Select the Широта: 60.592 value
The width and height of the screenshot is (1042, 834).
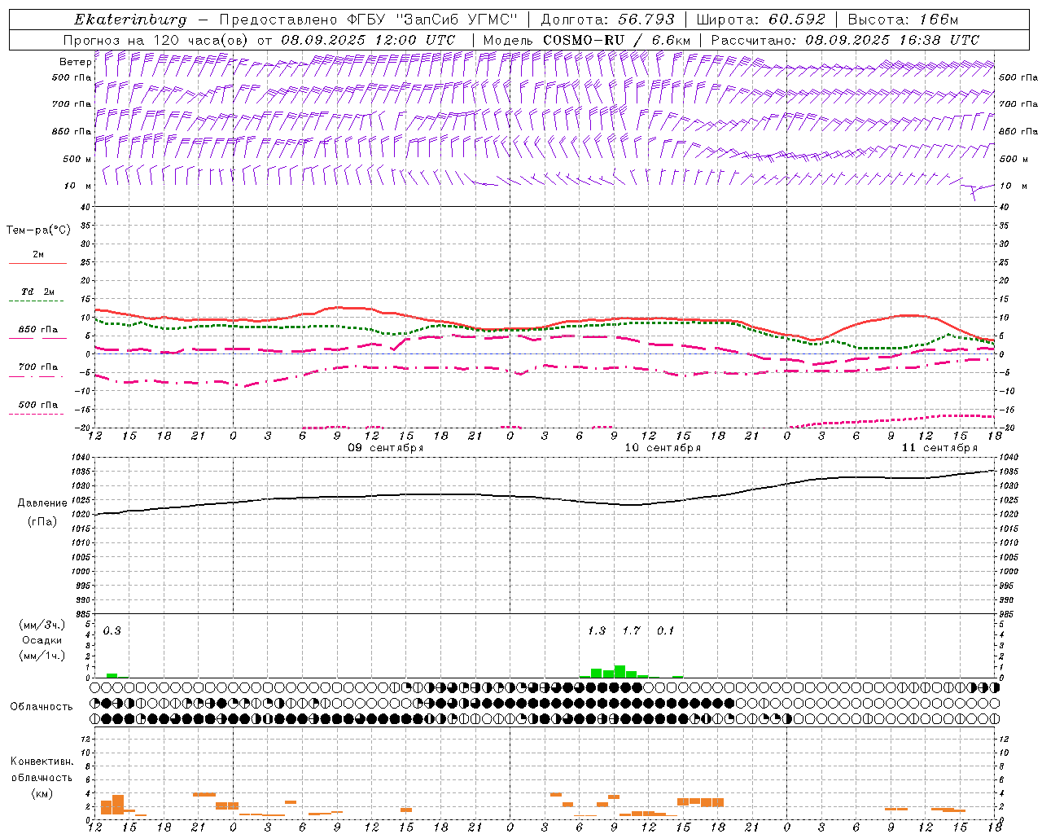[x=760, y=20]
